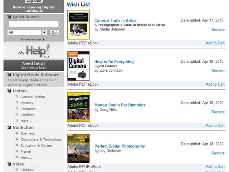229x172 pixels.
Task: Open the Video section heading
Action: point(19,164)
